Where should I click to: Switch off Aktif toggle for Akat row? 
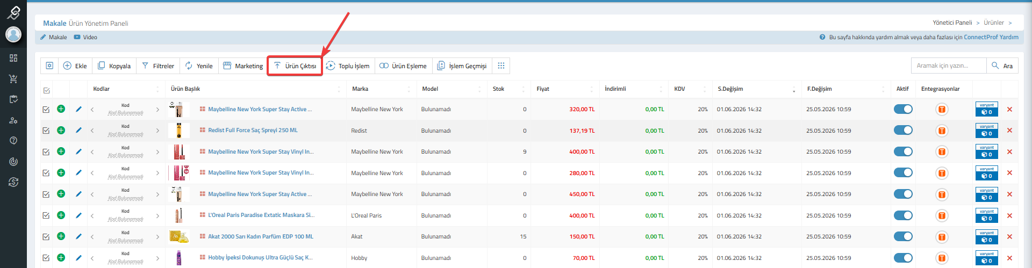tap(903, 236)
